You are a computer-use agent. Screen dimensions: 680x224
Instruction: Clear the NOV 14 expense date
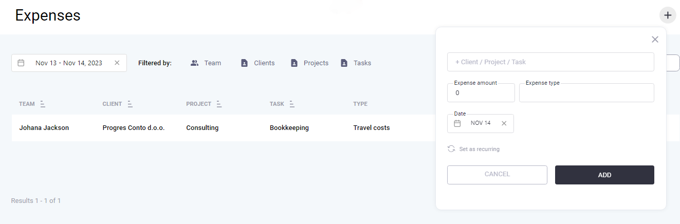click(x=504, y=123)
